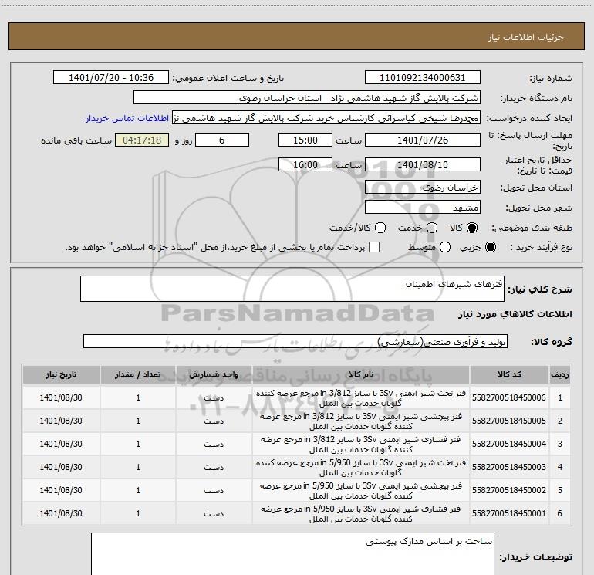Click product code 5582700518450002
This screenshot has width=594, height=575.
[x=509, y=490]
